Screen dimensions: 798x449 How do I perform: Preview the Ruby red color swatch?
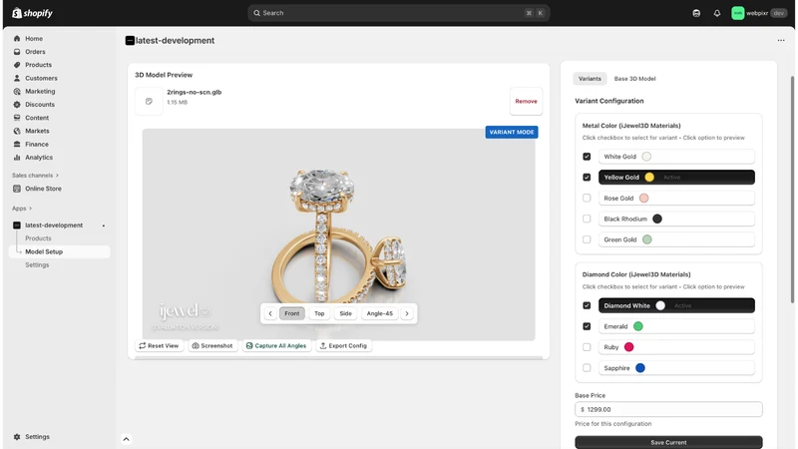[x=629, y=347]
